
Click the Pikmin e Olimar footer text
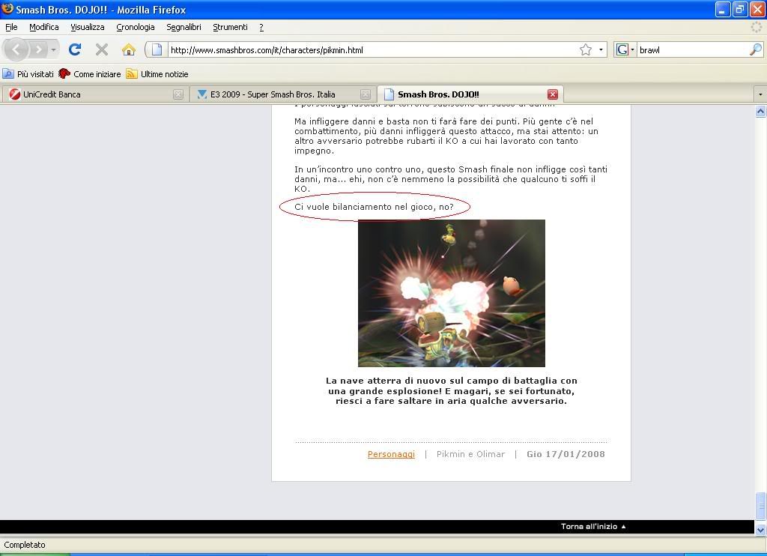pyautogui.click(x=470, y=454)
